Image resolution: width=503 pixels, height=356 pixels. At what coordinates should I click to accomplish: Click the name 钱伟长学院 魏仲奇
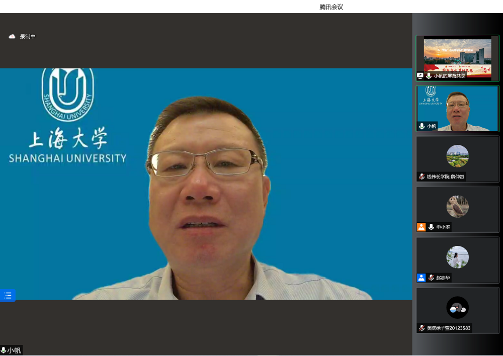coord(445,176)
